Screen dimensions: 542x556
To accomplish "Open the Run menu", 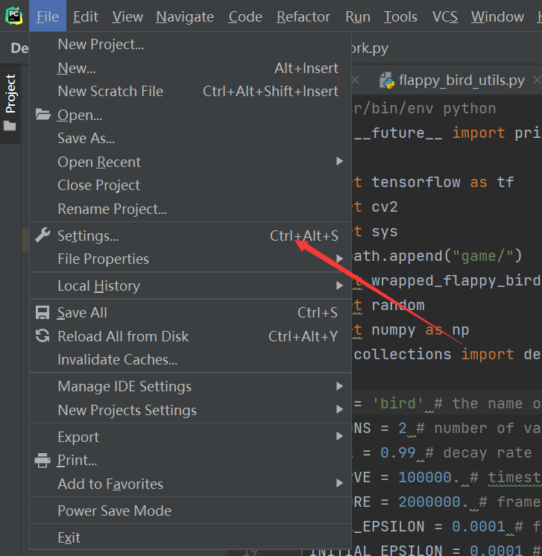I will click(x=358, y=16).
